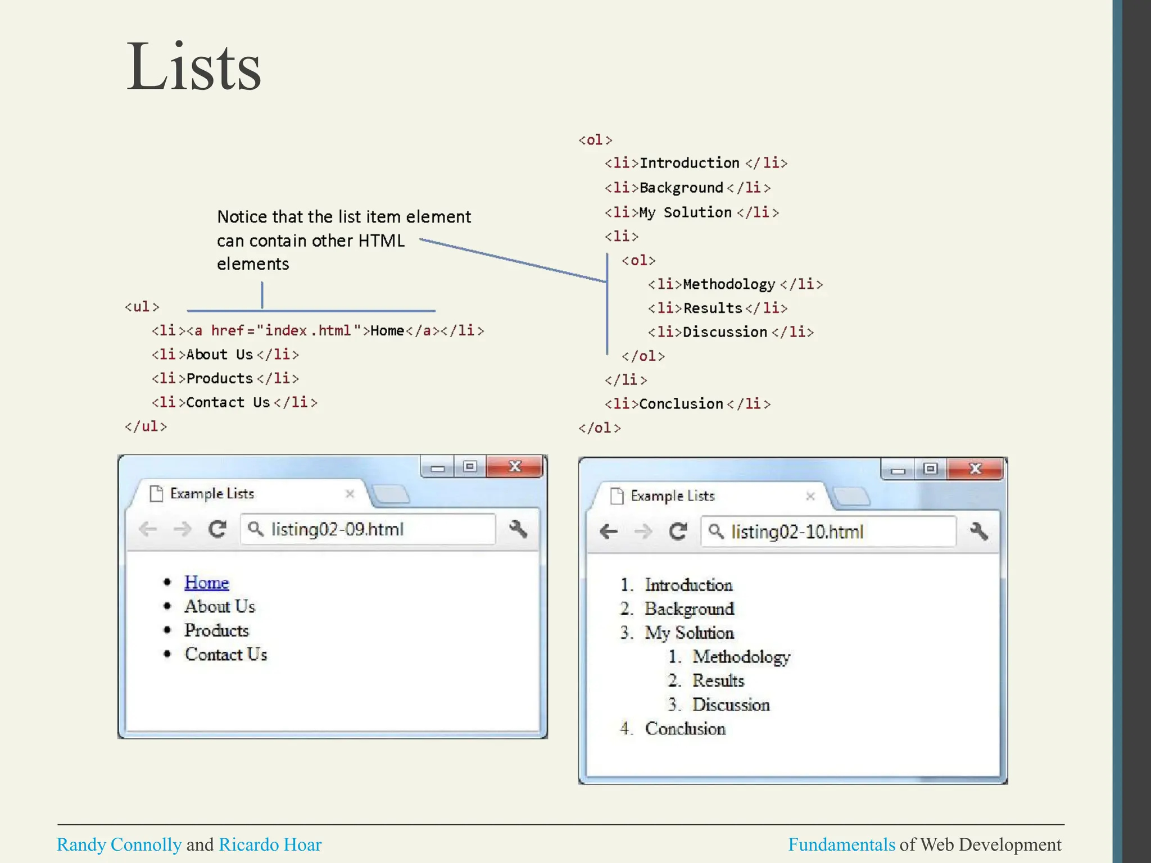Reload the listing02-10.html page

tap(678, 531)
